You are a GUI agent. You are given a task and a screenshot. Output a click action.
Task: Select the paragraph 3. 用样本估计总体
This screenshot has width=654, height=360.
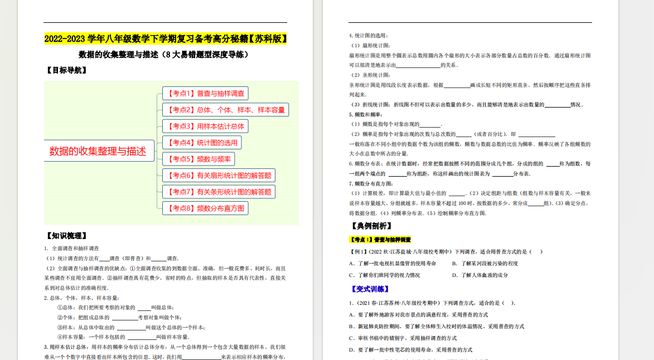[x=165, y=352]
